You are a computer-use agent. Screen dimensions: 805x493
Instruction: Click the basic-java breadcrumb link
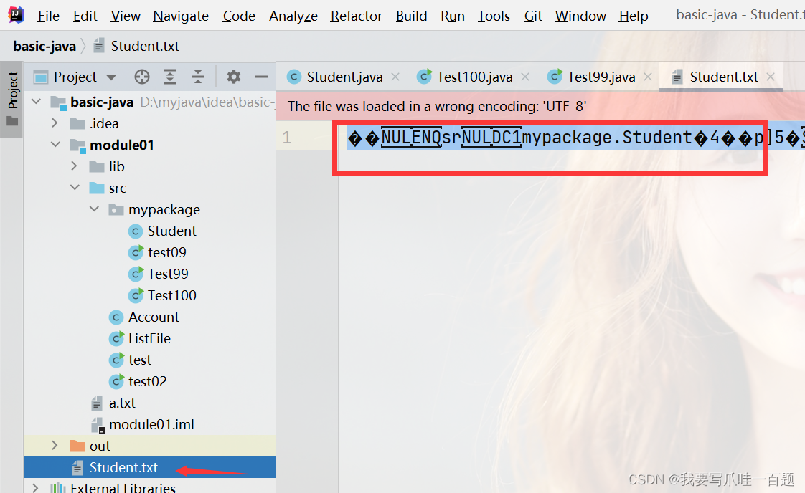(x=44, y=45)
